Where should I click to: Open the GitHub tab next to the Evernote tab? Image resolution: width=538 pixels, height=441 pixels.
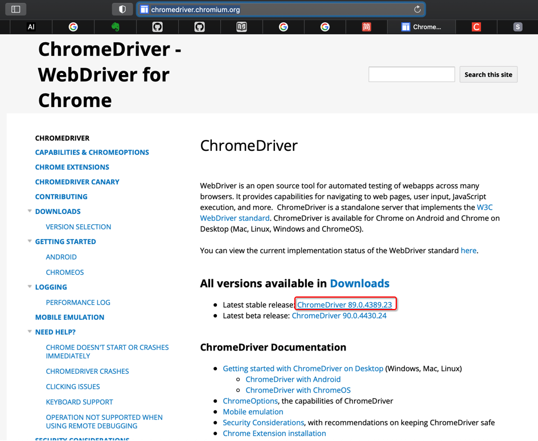pos(158,27)
